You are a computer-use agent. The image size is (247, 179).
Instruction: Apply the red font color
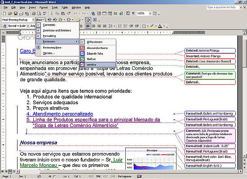click(160, 26)
